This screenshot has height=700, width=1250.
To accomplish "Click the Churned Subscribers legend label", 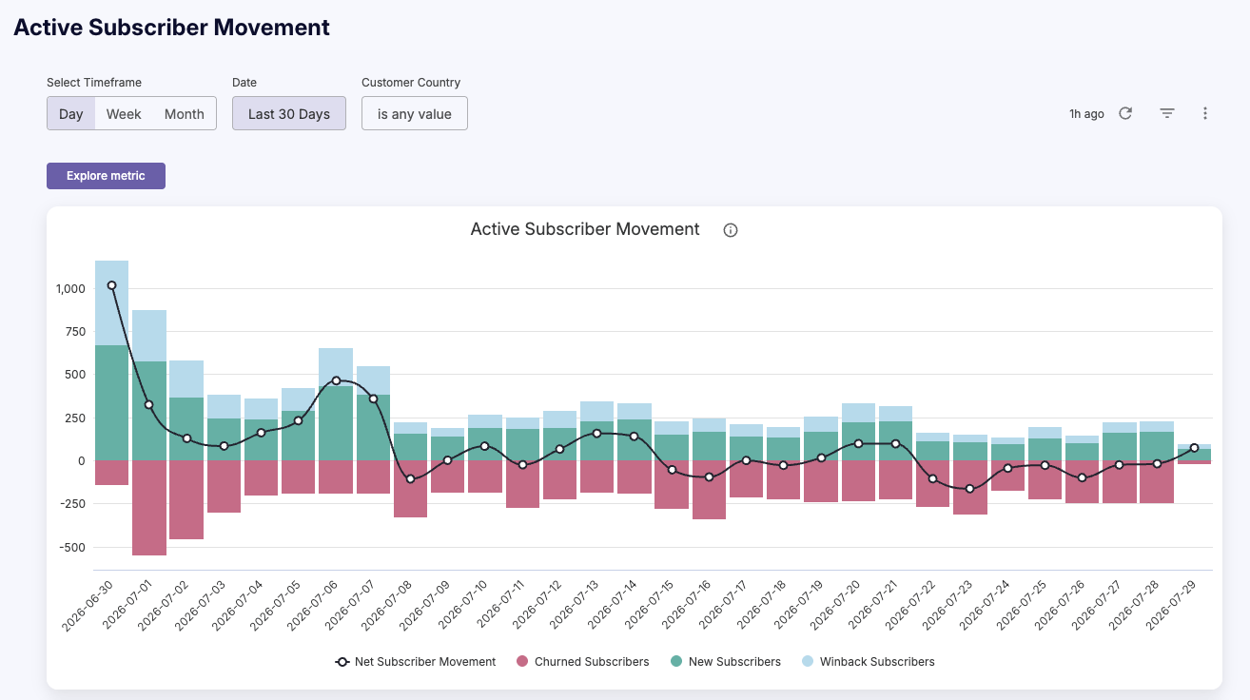I will [x=592, y=662].
